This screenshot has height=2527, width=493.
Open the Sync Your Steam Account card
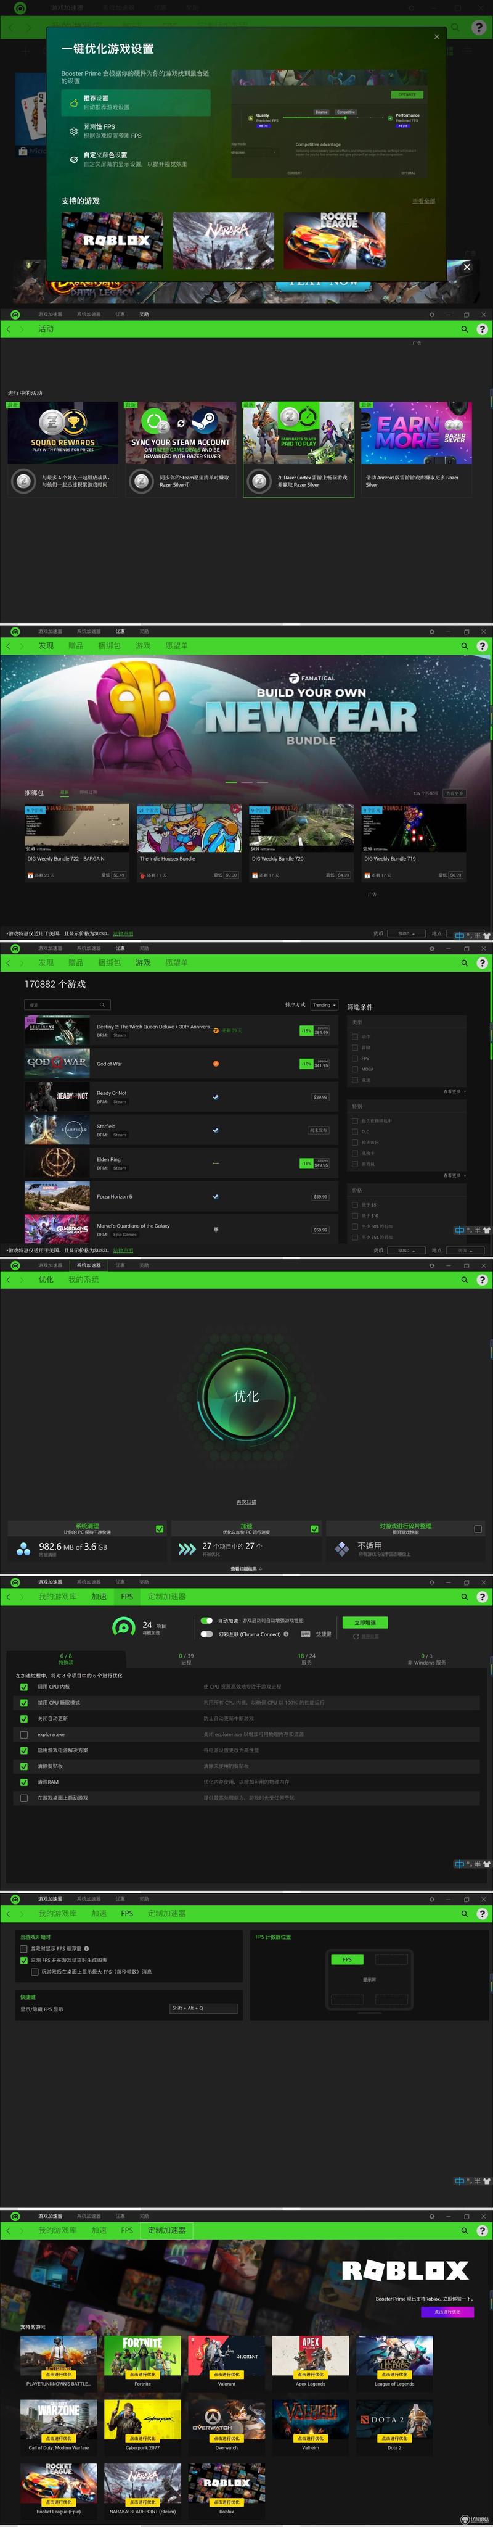pos(181,449)
